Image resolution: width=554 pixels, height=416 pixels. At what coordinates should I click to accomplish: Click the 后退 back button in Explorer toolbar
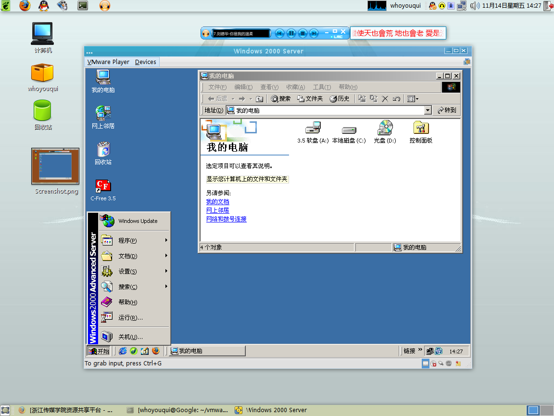click(217, 99)
